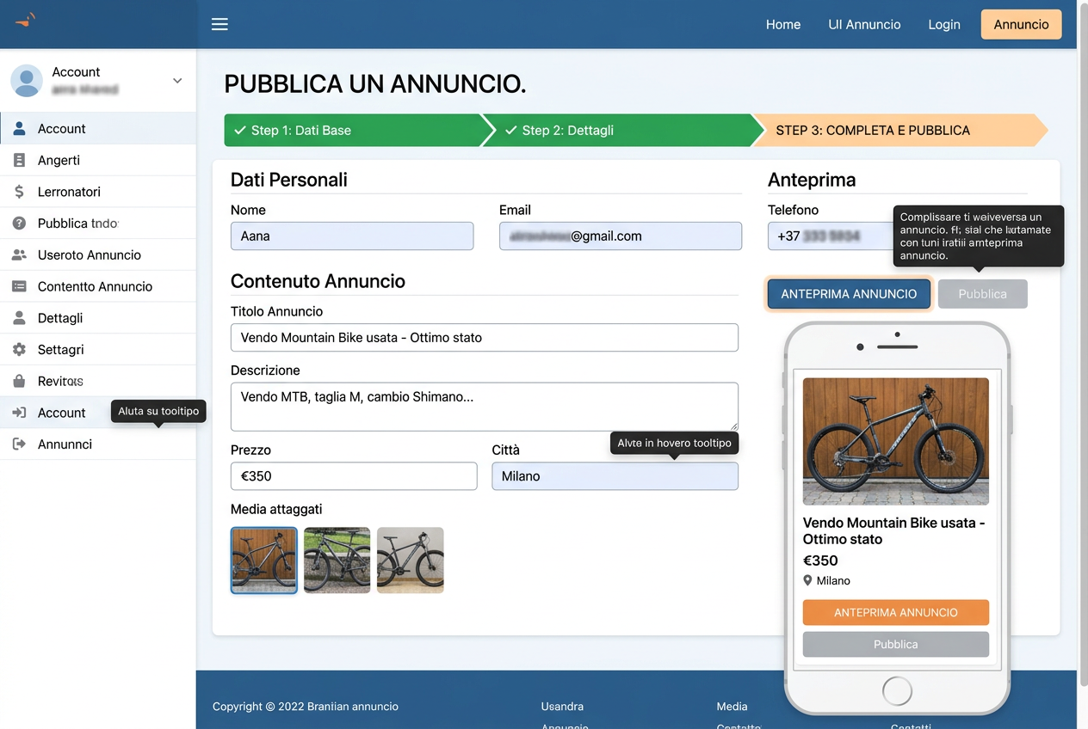The height and width of the screenshot is (729, 1088).
Task: Click Pubblica button inside phone preview
Action: 895,645
